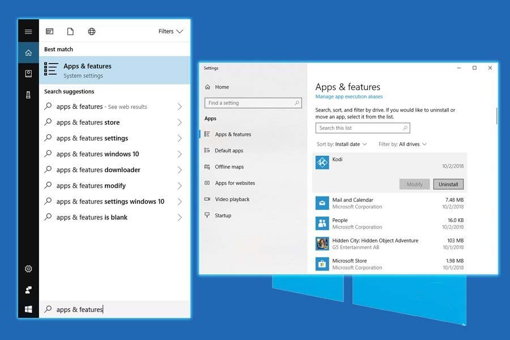510x340 pixels.
Task: Click the Default apps icon
Action: pos(207,150)
